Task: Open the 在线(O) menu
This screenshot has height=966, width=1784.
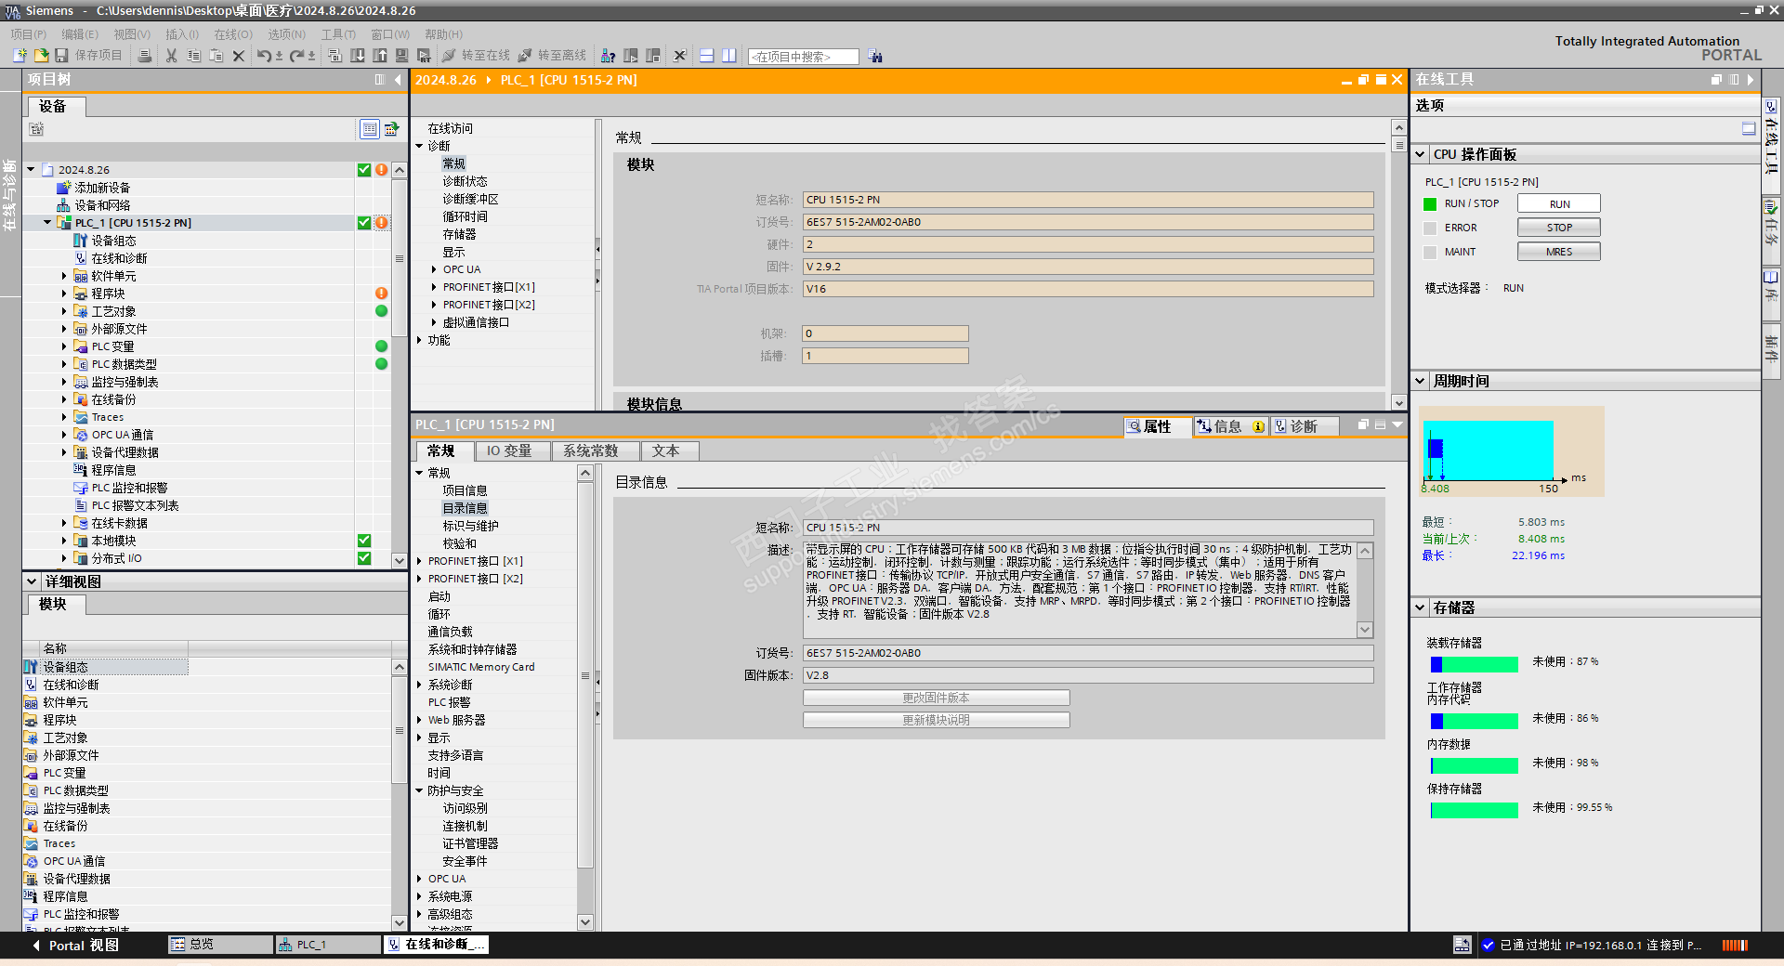Action: coord(232,34)
